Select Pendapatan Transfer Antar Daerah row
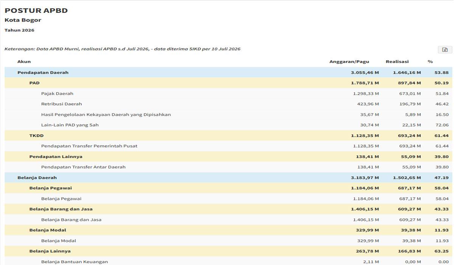The image size is (454, 265). [229, 167]
